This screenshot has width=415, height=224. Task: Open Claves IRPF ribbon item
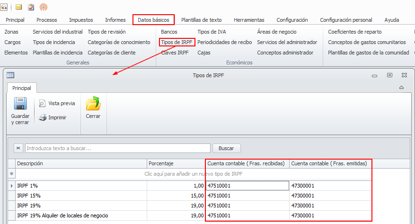[175, 53]
